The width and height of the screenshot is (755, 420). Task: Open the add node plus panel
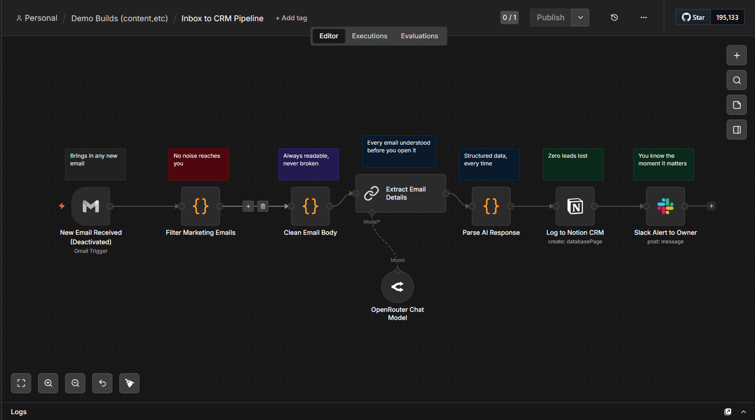pos(736,55)
